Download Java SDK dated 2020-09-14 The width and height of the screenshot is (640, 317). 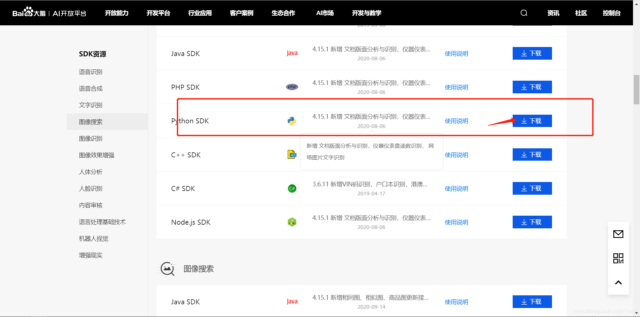click(x=532, y=302)
